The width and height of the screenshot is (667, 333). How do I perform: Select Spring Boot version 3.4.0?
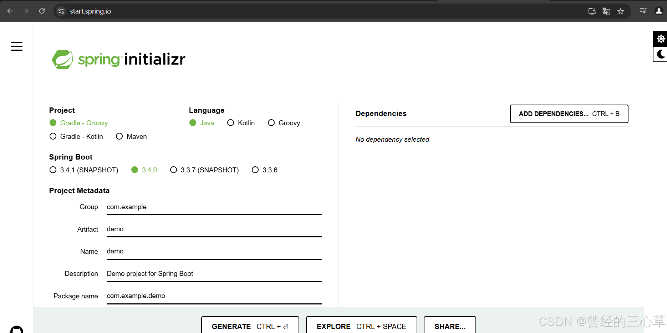[x=144, y=170]
